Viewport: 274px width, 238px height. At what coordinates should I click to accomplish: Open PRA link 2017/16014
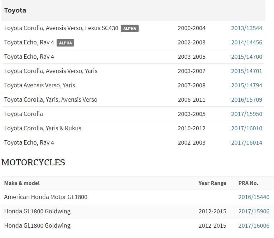pyautogui.click(x=246, y=142)
